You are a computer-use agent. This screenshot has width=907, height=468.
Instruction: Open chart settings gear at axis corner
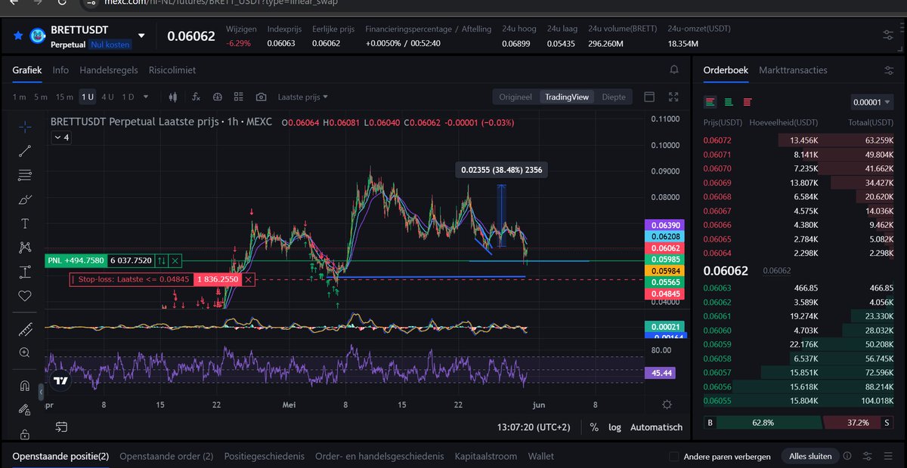point(667,405)
